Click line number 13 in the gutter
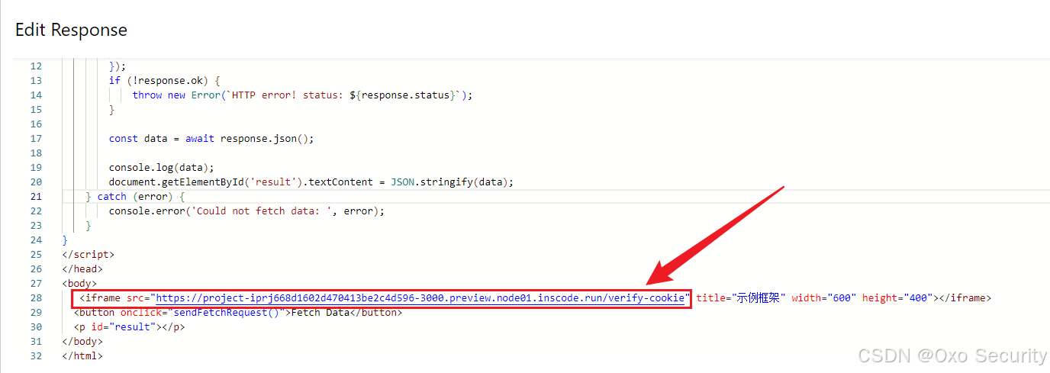Viewport: 1050px width, 373px height. point(36,81)
